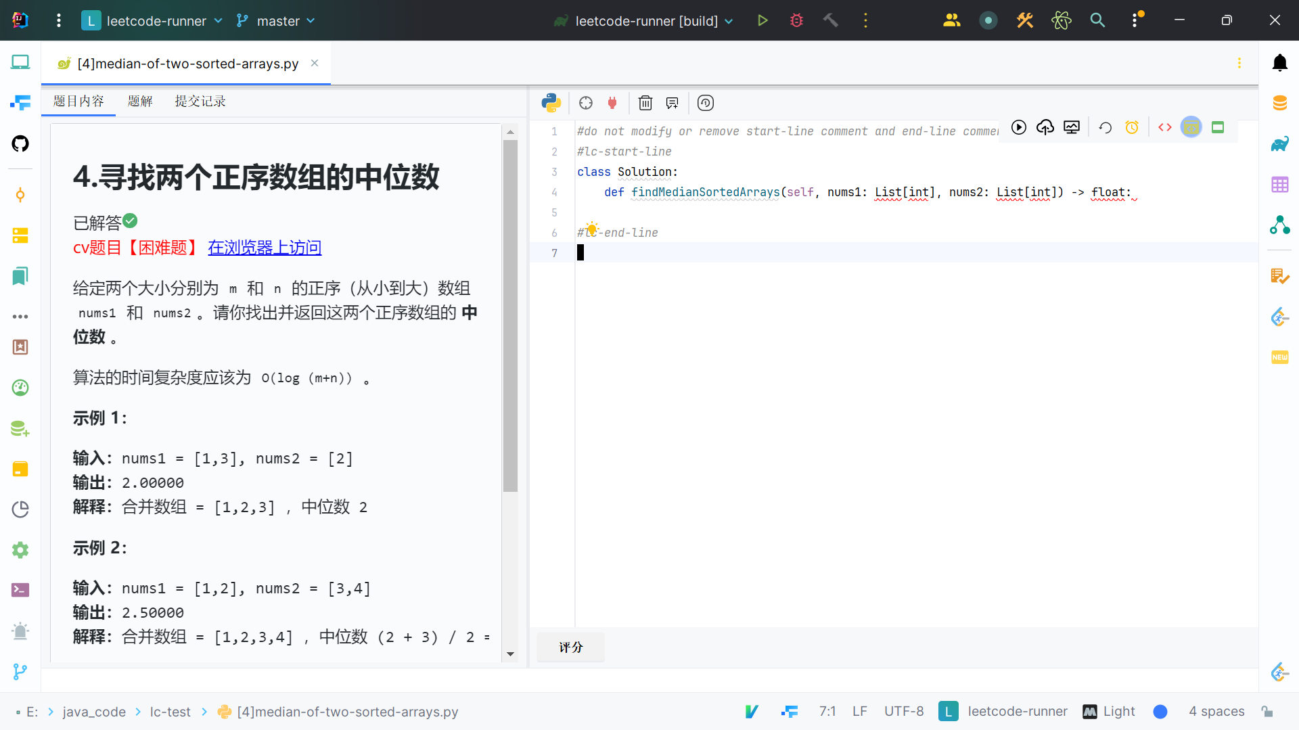Open the 在浏览器上访问 link
The height and width of the screenshot is (730, 1299).
[265, 248]
